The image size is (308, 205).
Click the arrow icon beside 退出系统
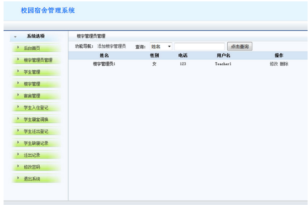18,179
